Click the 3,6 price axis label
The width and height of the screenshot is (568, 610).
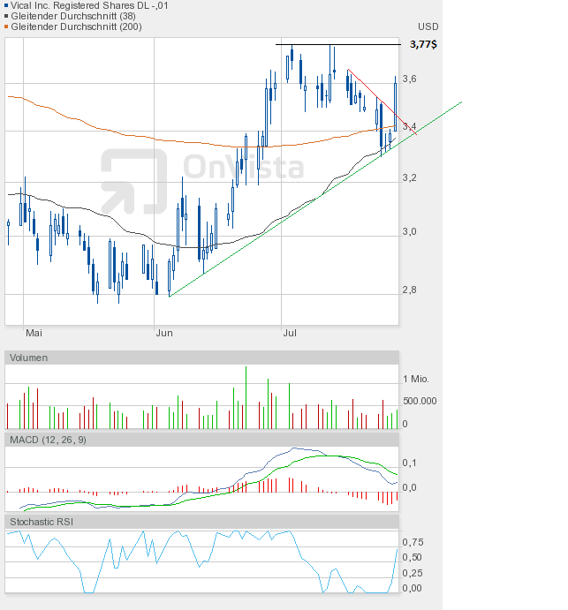(x=409, y=79)
